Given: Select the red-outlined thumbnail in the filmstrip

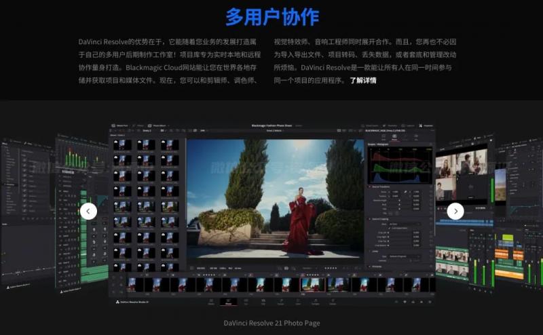Looking at the screenshot, I should click(x=312, y=285).
